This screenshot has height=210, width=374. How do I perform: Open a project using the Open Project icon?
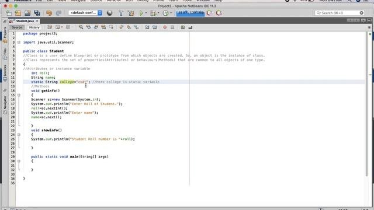[27, 13]
